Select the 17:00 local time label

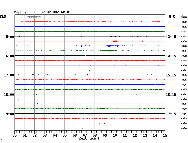[9, 75]
